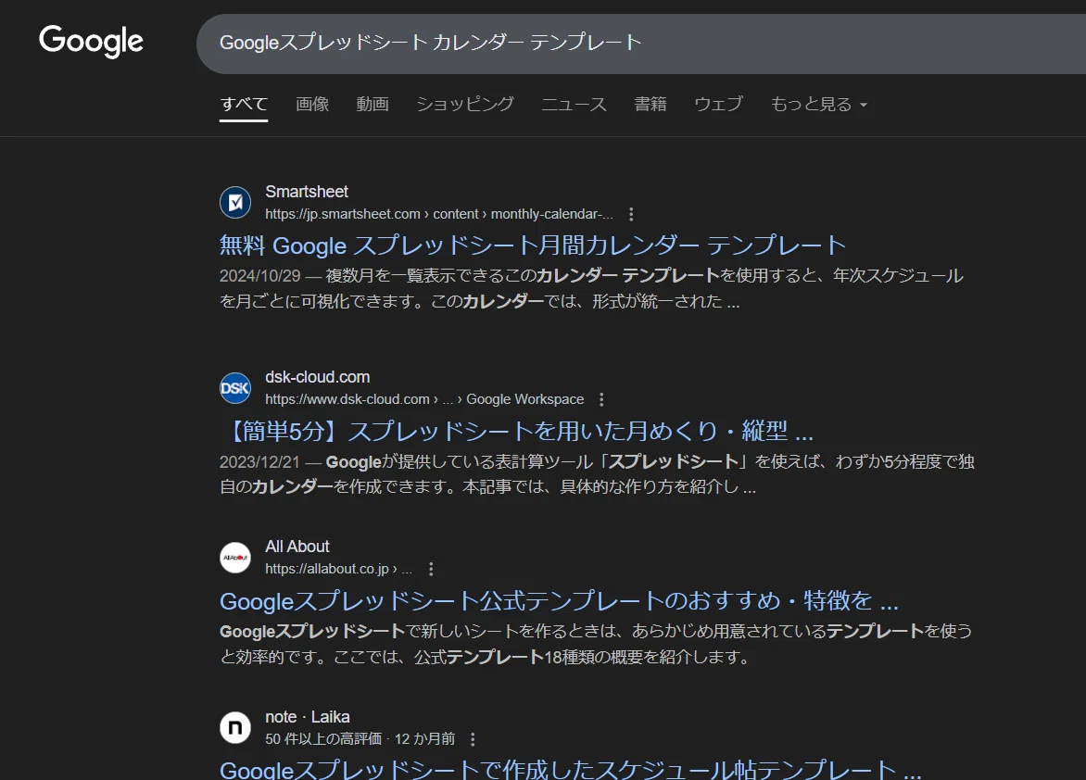Click the 50 件以上の高評価 text
Viewport: 1086px width, 780px height.
click(x=323, y=739)
